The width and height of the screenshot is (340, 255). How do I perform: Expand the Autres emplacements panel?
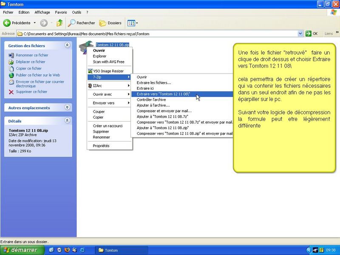pyautogui.click(x=67, y=107)
